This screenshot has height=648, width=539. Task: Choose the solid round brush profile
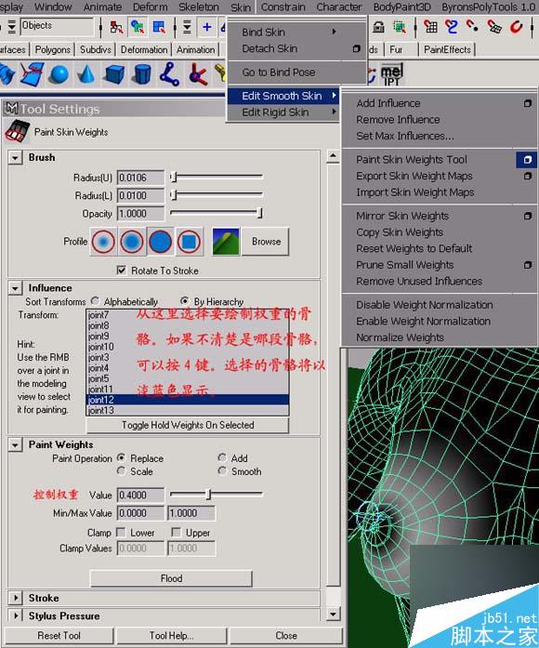click(x=160, y=242)
